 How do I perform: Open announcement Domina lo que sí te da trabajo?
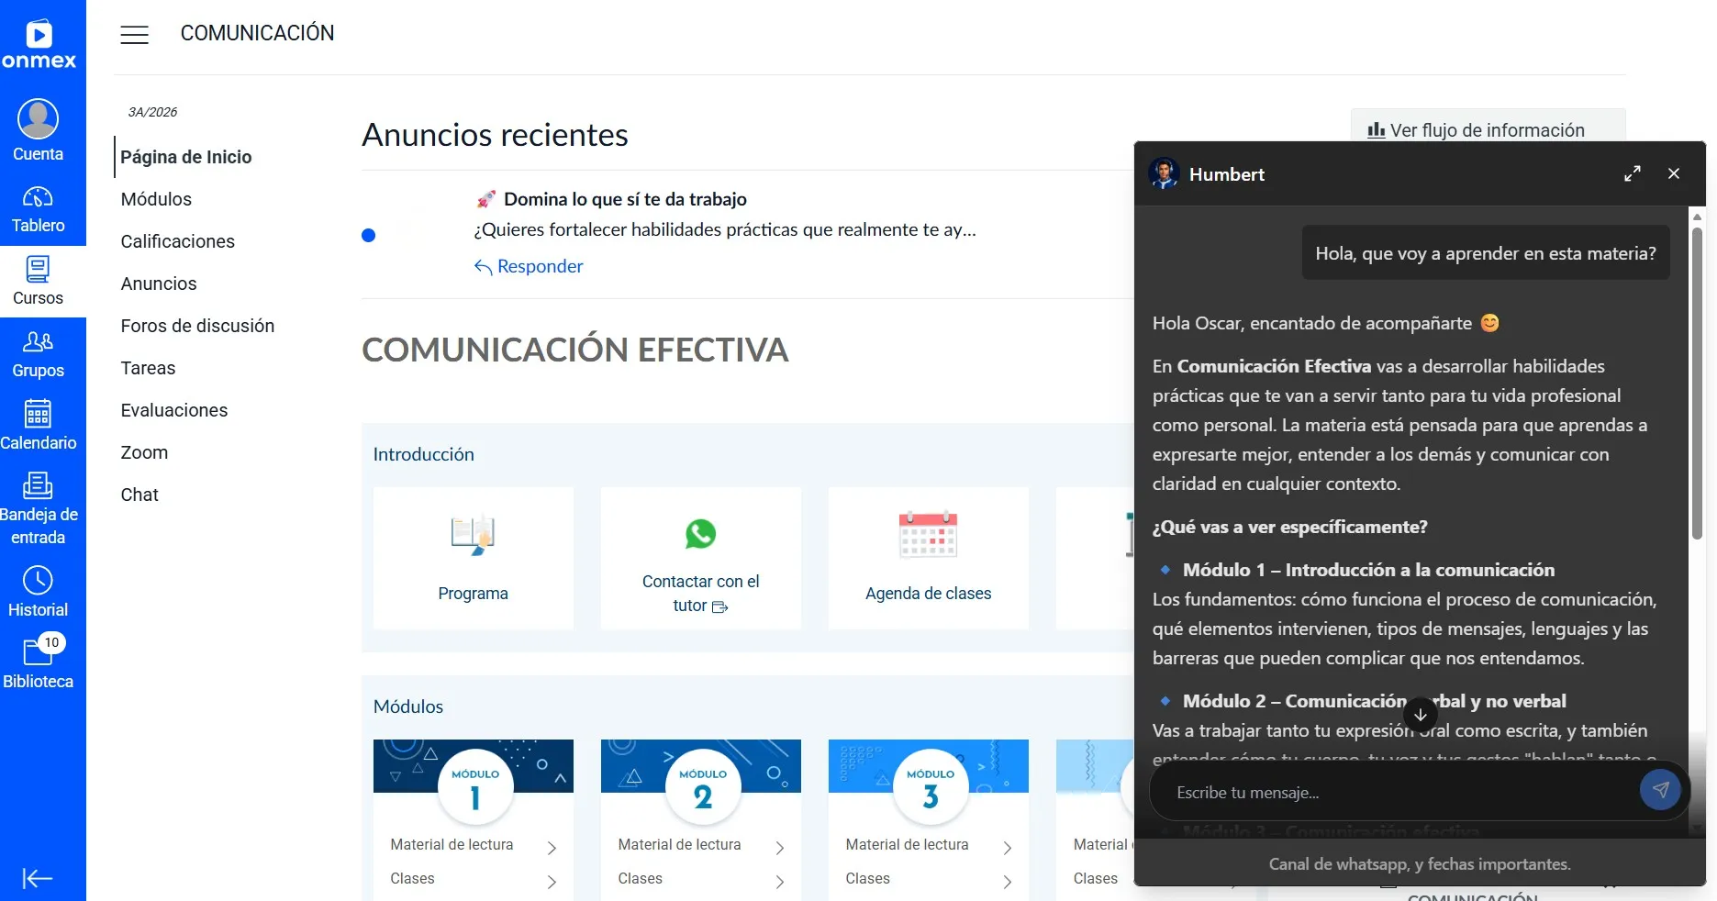625,199
